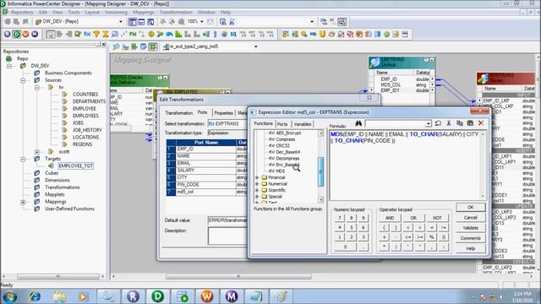Expand the Financial functions folder
This screenshot has width=541, height=304.
click(257, 177)
